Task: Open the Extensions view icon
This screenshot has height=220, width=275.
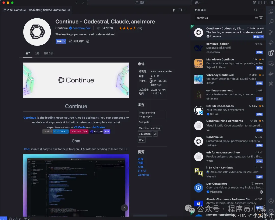Action: [x=271, y=53]
